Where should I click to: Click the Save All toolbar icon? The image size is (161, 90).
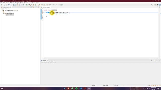pos(7,5)
